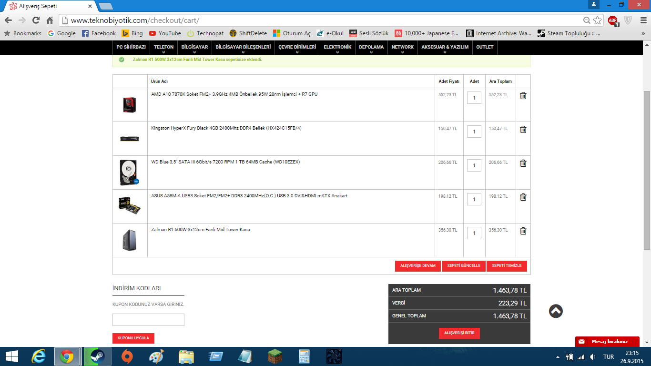Open the volume control in system tray
651x366 pixels.
pos(592,356)
